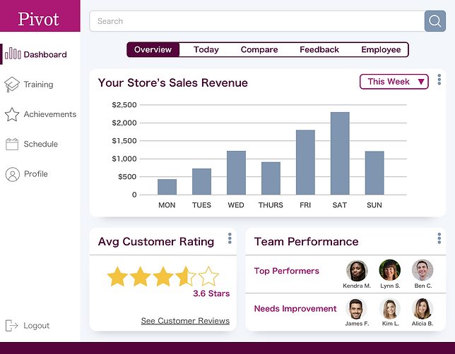This screenshot has height=354, width=455.
Task: Open Training from the sidebar
Action: click(x=40, y=85)
